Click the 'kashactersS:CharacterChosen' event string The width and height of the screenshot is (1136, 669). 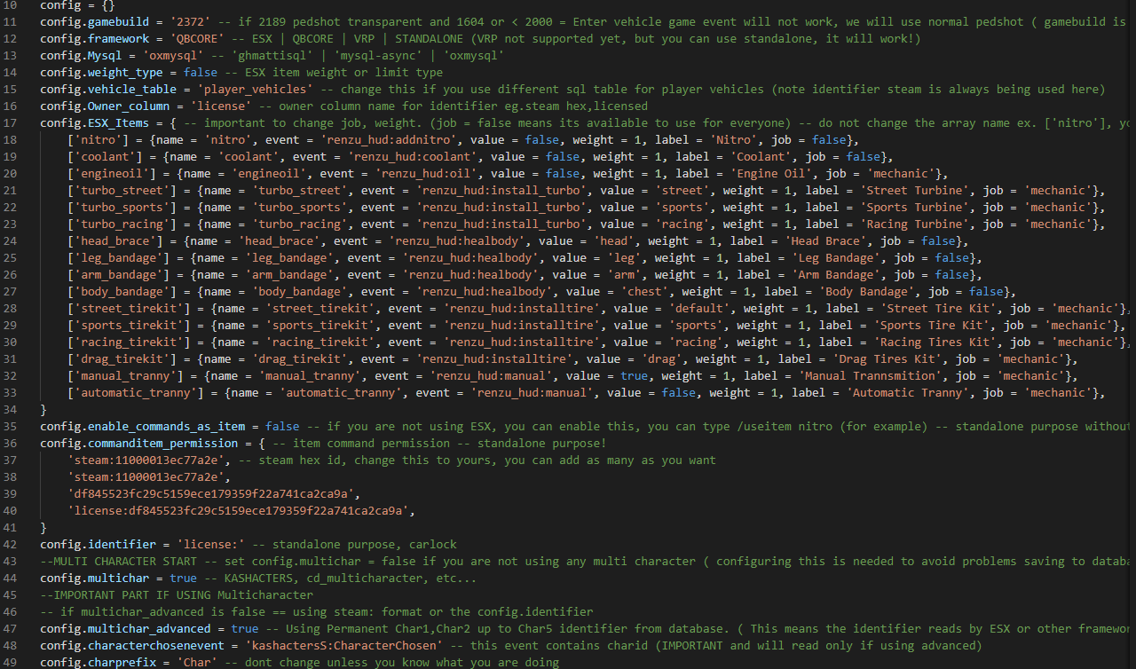[343, 646]
